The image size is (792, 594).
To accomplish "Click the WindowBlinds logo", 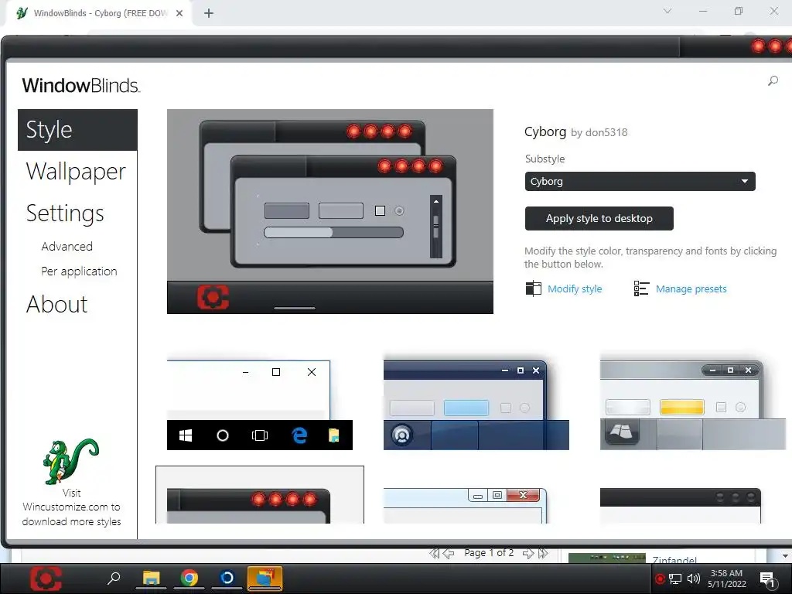I will [x=80, y=85].
